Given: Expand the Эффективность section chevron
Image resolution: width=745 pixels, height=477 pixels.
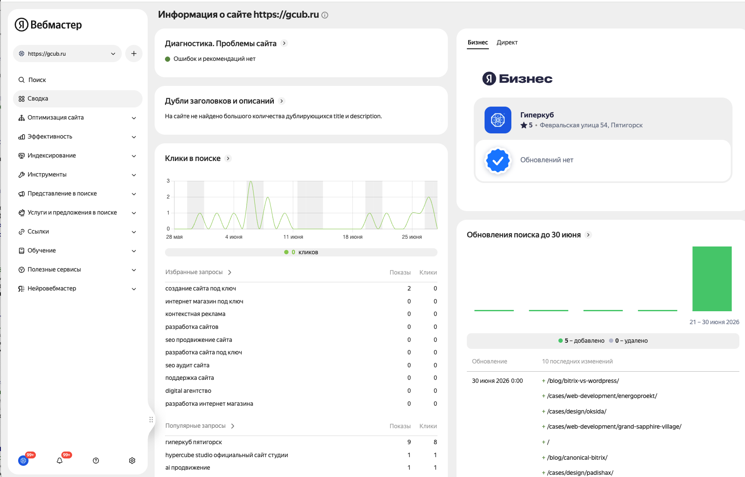Looking at the screenshot, I should 134,137.
